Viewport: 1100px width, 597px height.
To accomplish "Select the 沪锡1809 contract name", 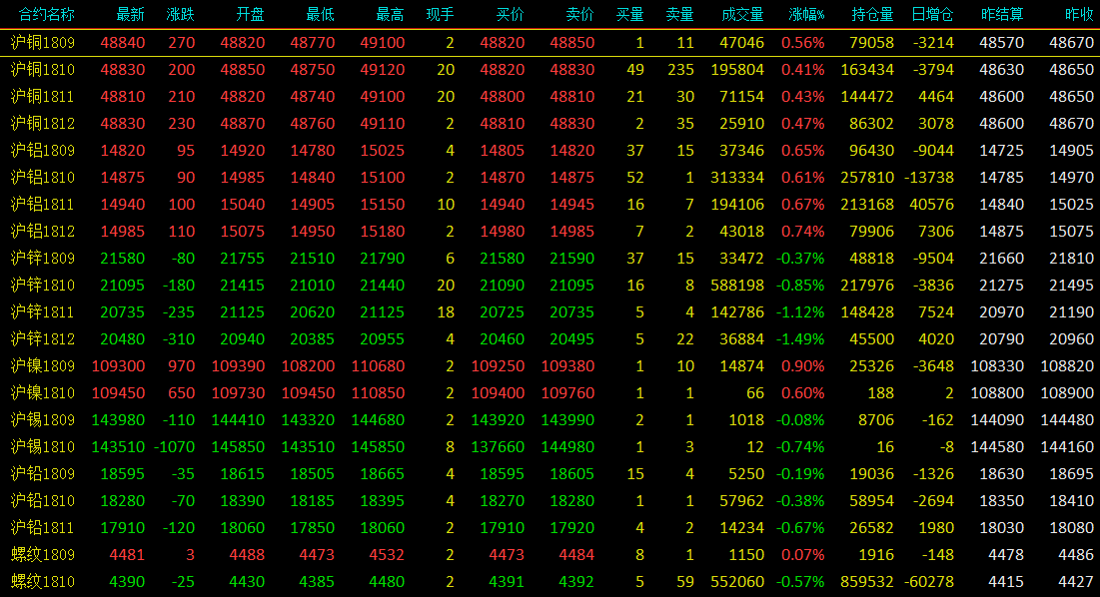I will [43, 420].
